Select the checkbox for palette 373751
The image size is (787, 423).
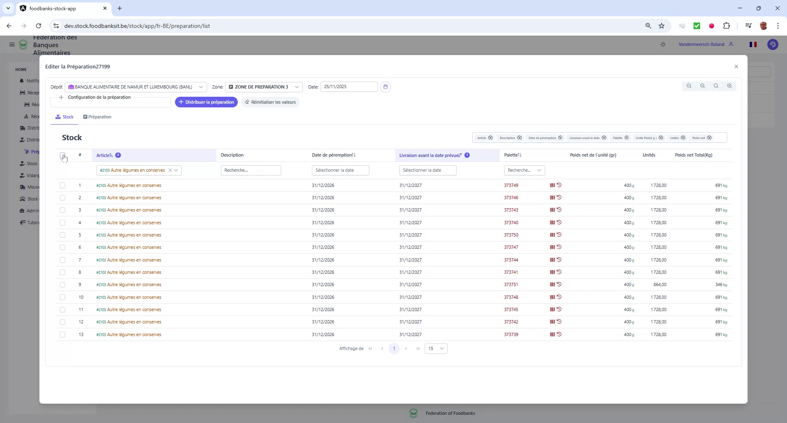coord(63,284)
